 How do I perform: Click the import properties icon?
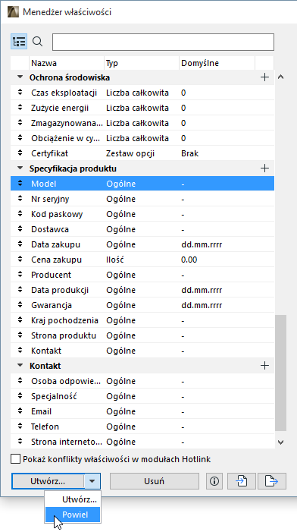coord(242,481)
